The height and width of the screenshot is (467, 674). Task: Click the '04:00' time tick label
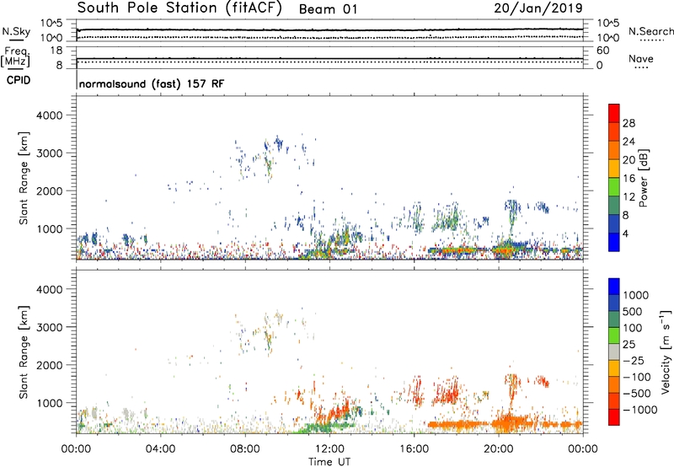tap(160, 449)
